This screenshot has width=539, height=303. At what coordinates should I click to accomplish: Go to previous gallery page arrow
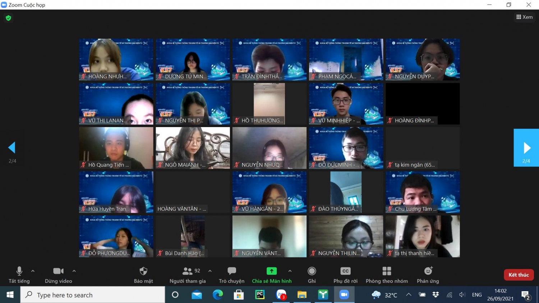pyautogui.click(x=12, y=148)
